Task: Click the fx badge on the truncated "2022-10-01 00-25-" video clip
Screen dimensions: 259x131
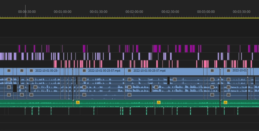Action: click(x=32, y=70)
